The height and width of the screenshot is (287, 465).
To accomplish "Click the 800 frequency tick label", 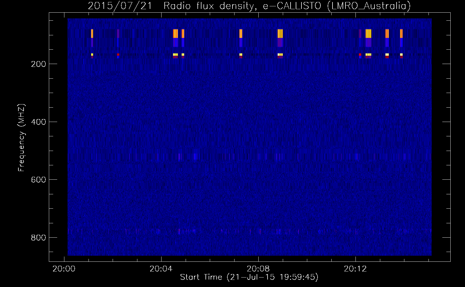I will 39,238.
